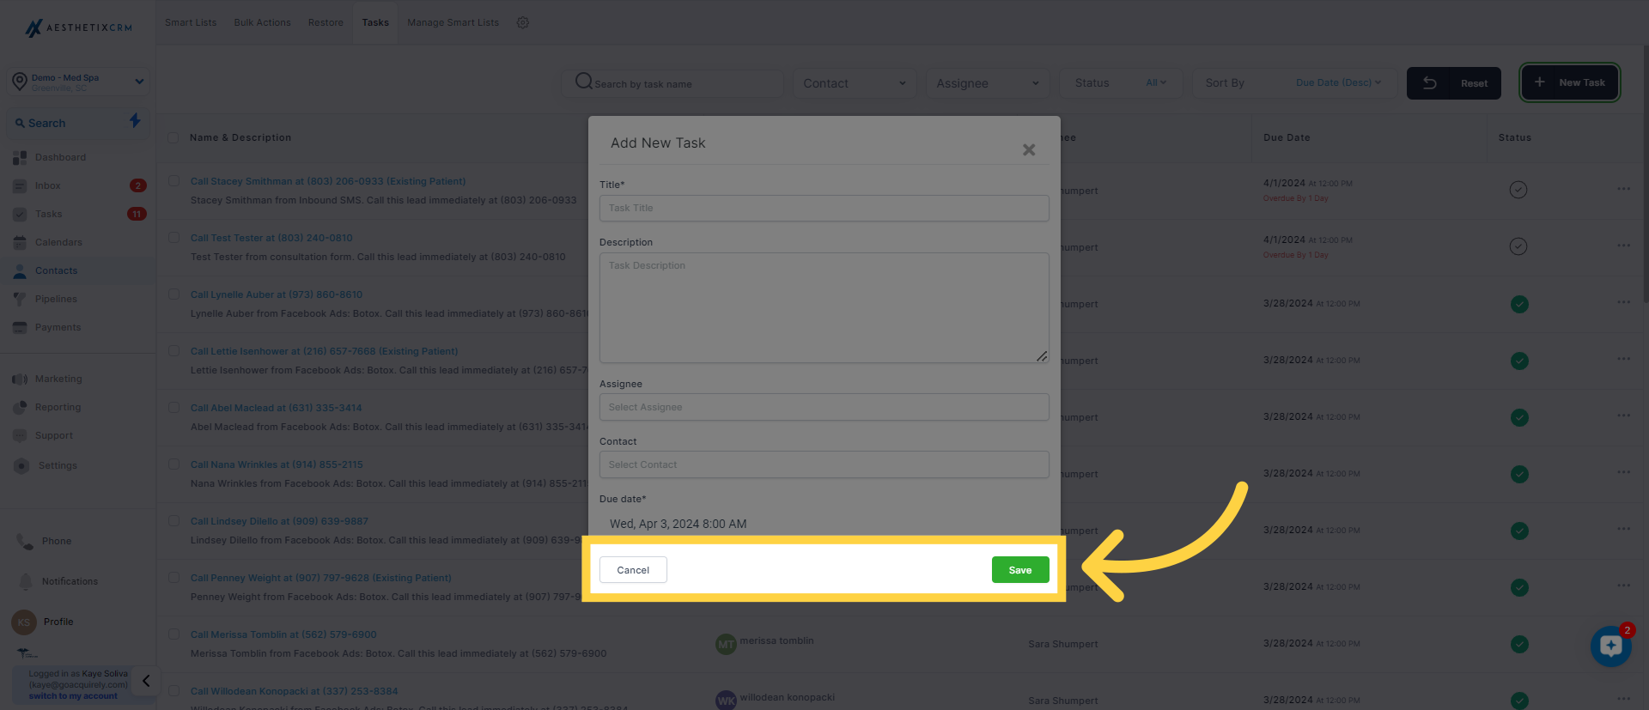
Task: Check the Stacey Smithman task checkbox
Action: click(174, 181)
